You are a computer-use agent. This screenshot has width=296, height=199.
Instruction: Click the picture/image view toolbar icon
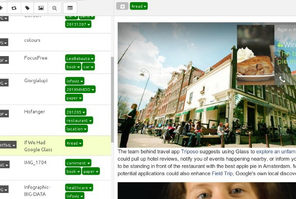(x=41, y=8)
